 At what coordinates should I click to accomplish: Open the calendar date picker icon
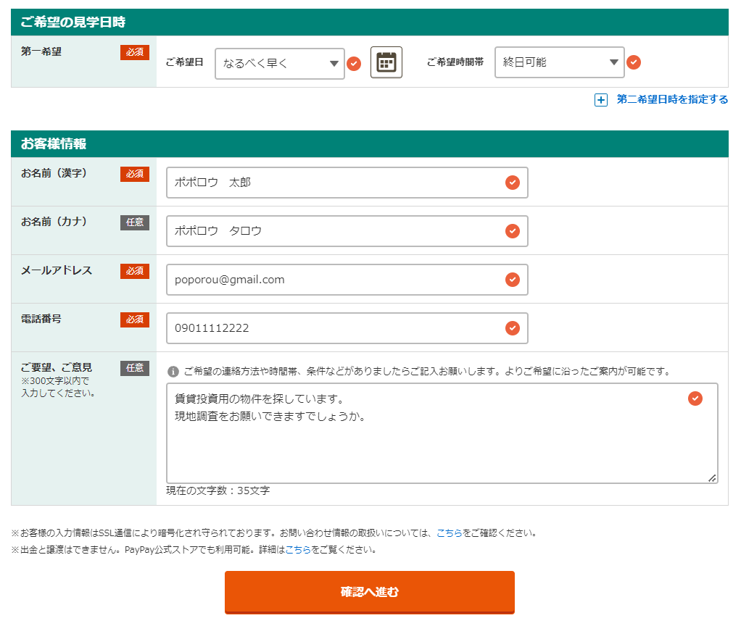[x=386, y=62]
